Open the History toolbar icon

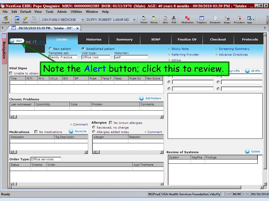pyautogui.click(x=154, y=20)
